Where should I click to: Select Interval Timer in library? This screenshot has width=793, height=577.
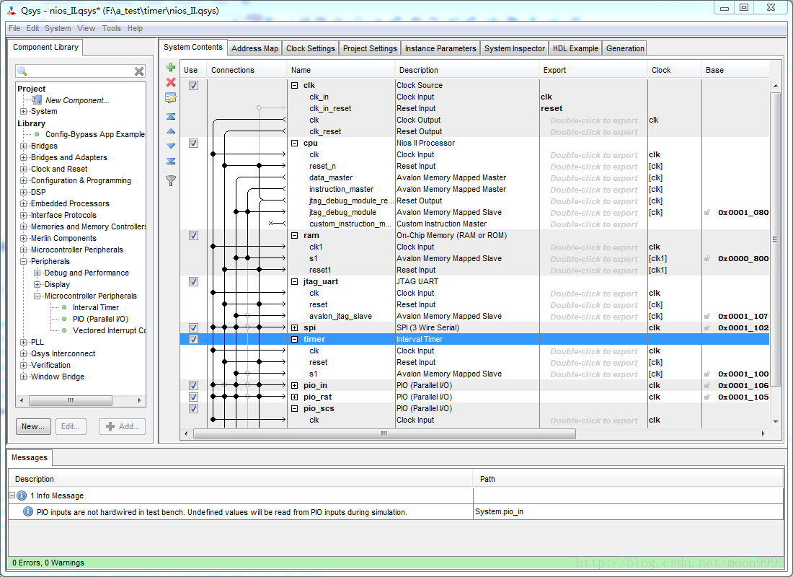[96, 307]
